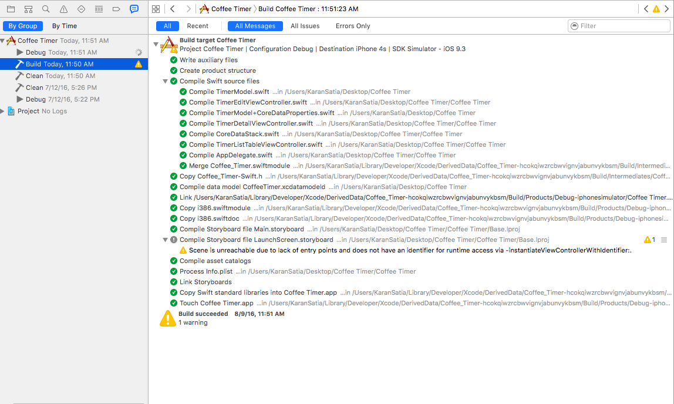Image resolution: width=674 pixels, height=404 pixels.
Task: Select Merge Coffee_Timer.swiftmodule row
Action: point(412,166)
